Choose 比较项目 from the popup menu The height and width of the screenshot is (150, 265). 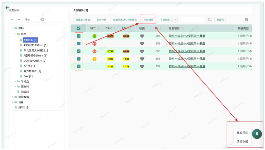pyautogui.click(x=243, y=133)
